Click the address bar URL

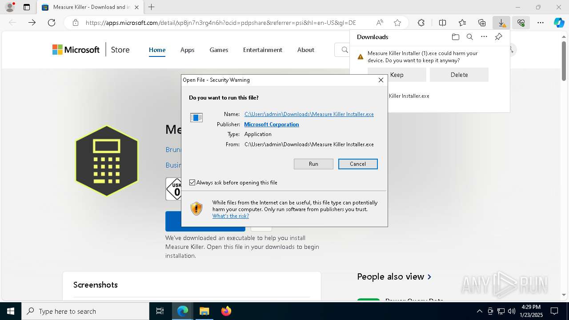click(220, 23)
